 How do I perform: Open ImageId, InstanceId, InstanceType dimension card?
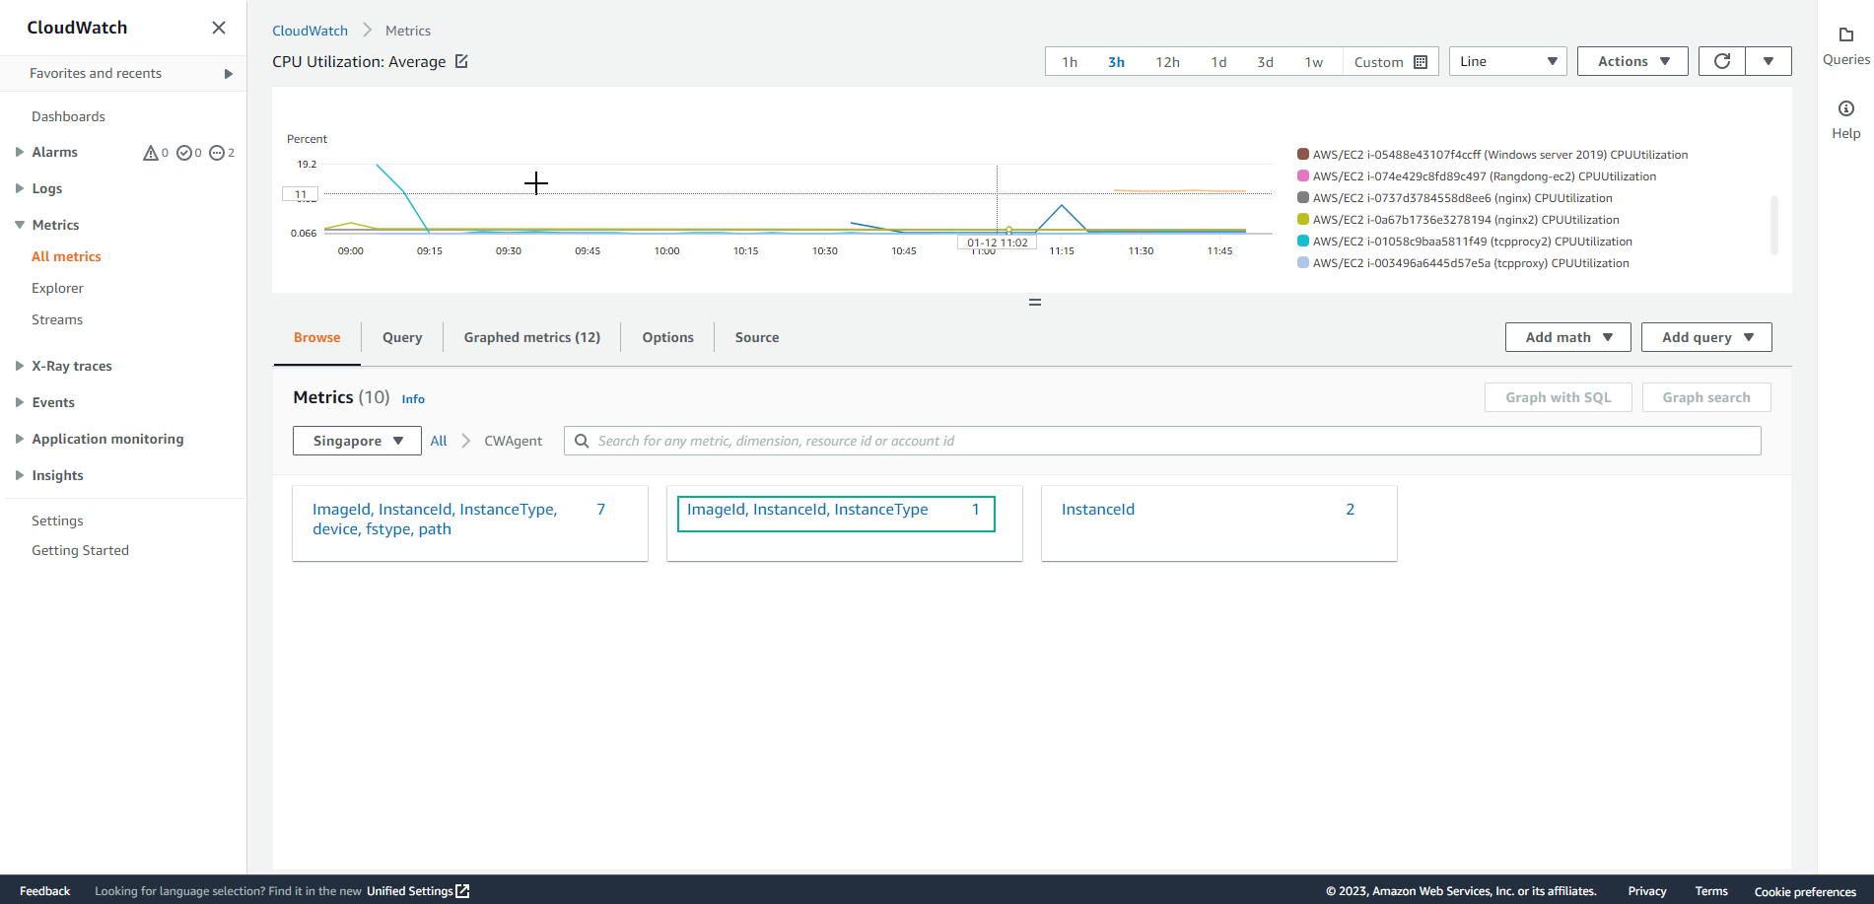pos(845,523)
